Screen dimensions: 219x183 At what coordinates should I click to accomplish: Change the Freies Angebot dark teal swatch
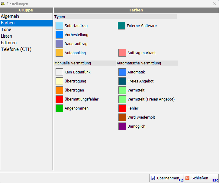click(x=122, y=81)
